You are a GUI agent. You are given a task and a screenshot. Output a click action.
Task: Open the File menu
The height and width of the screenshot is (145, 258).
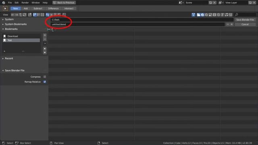click(x=10, y=3)
